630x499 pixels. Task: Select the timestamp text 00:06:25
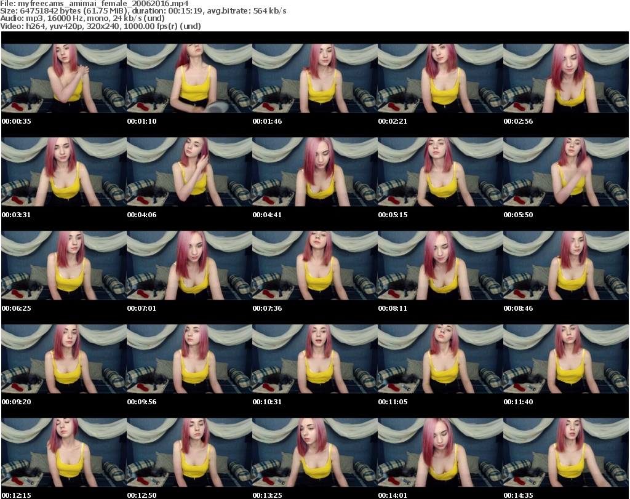[x=17, y=308]
